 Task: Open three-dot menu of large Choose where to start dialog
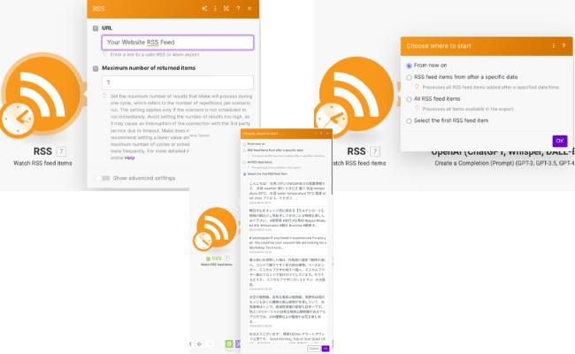[x=554, y=46]
